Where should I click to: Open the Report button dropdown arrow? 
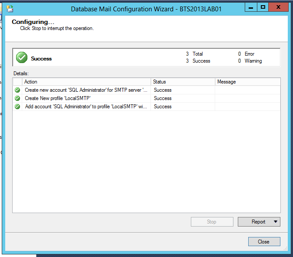pyautogui.click(x=276, y=222)
